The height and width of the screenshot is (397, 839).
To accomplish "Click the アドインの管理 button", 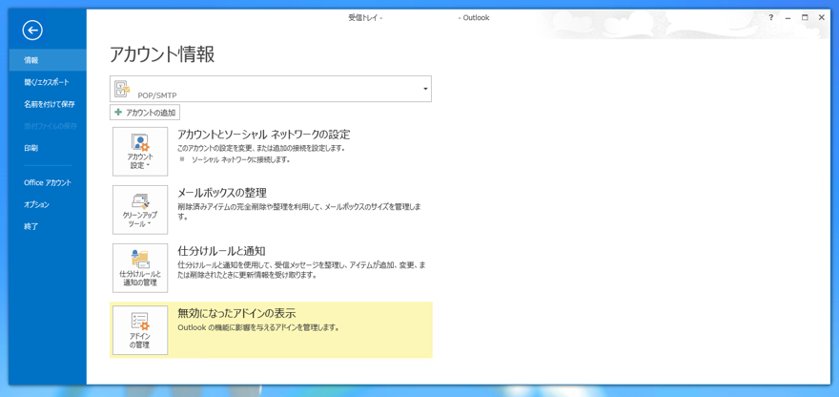I will point(140,330).
